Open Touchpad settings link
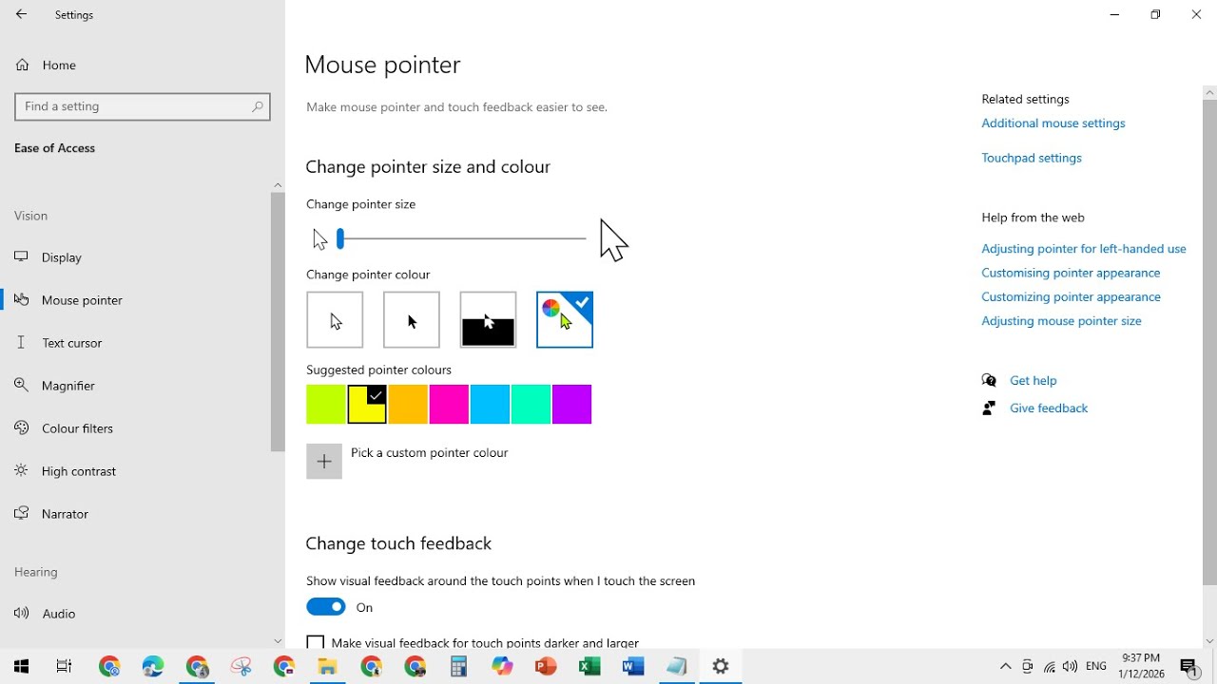The width and height of the screenshot is (1217, 684). tap(1032, 158)
